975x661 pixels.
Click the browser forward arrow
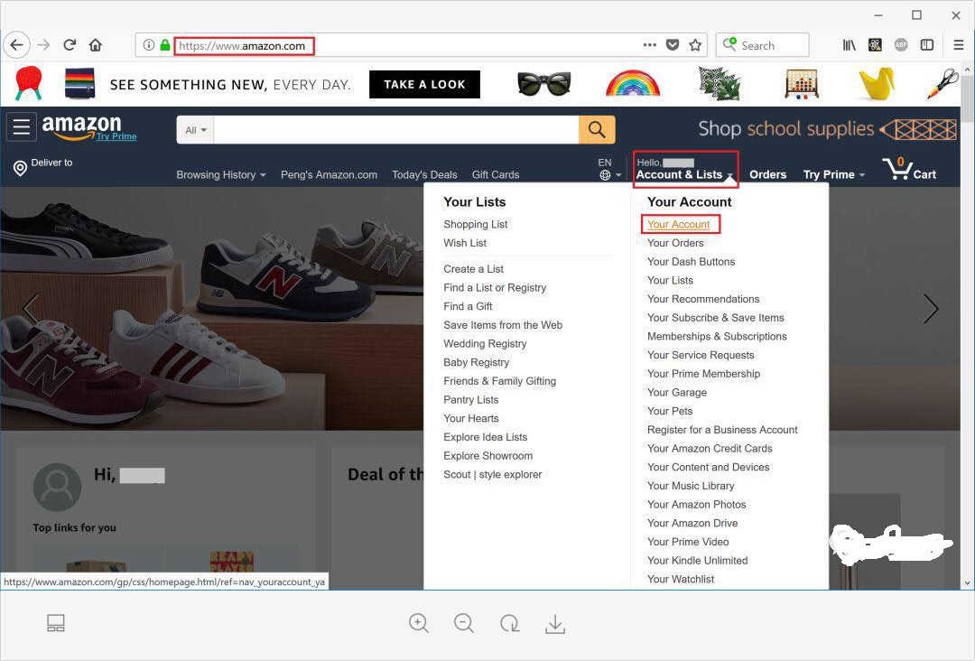[43, 45]
